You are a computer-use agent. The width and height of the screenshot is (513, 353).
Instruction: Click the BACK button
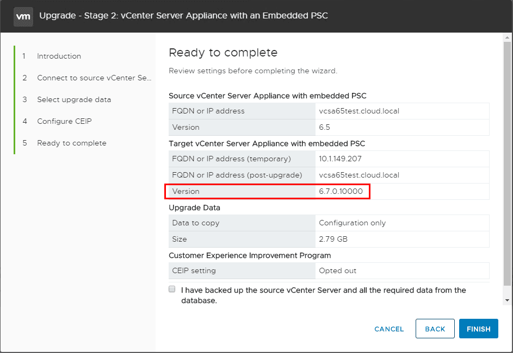point(435,329)
